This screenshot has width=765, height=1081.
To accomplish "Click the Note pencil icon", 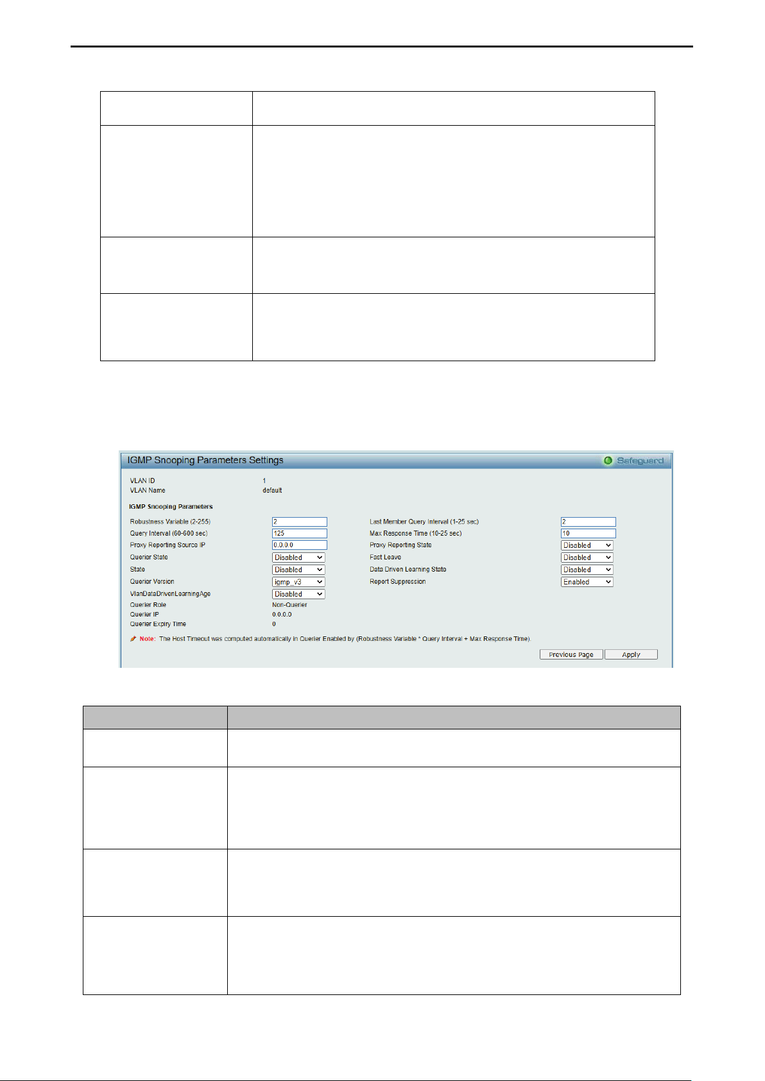I will [x=133, y=639].
